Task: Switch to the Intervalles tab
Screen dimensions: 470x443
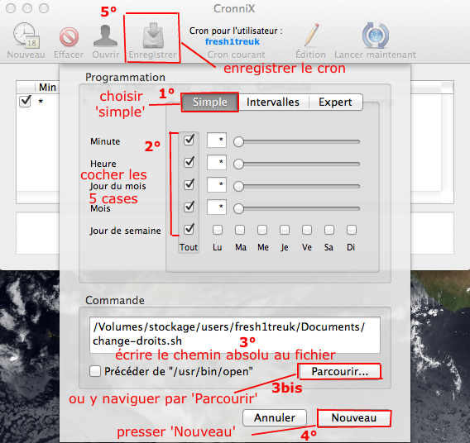Action: pyautogui.click(x=273, y=102)
